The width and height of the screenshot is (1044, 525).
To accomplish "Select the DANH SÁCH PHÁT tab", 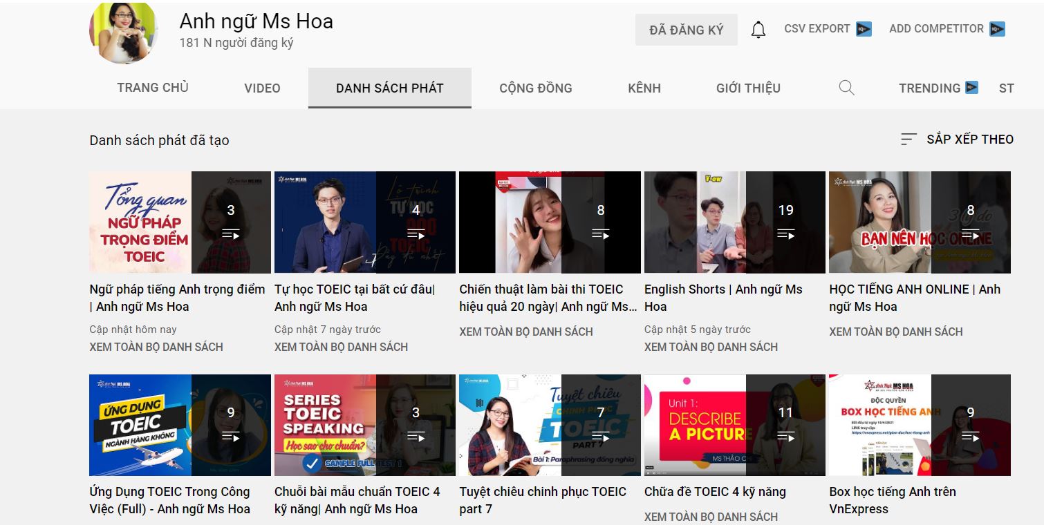I will 390,88.
